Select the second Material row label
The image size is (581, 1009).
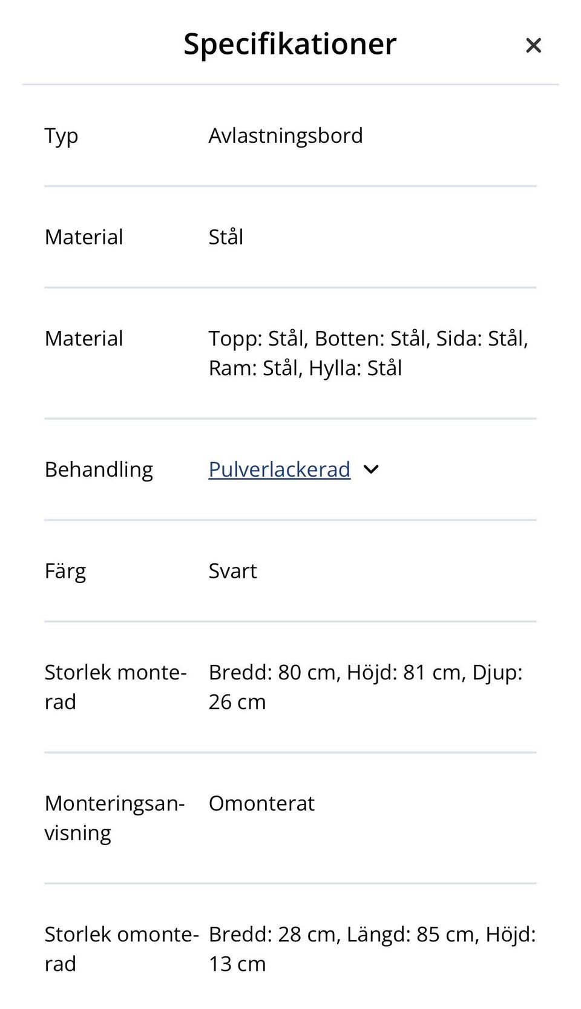pos(84,339)
